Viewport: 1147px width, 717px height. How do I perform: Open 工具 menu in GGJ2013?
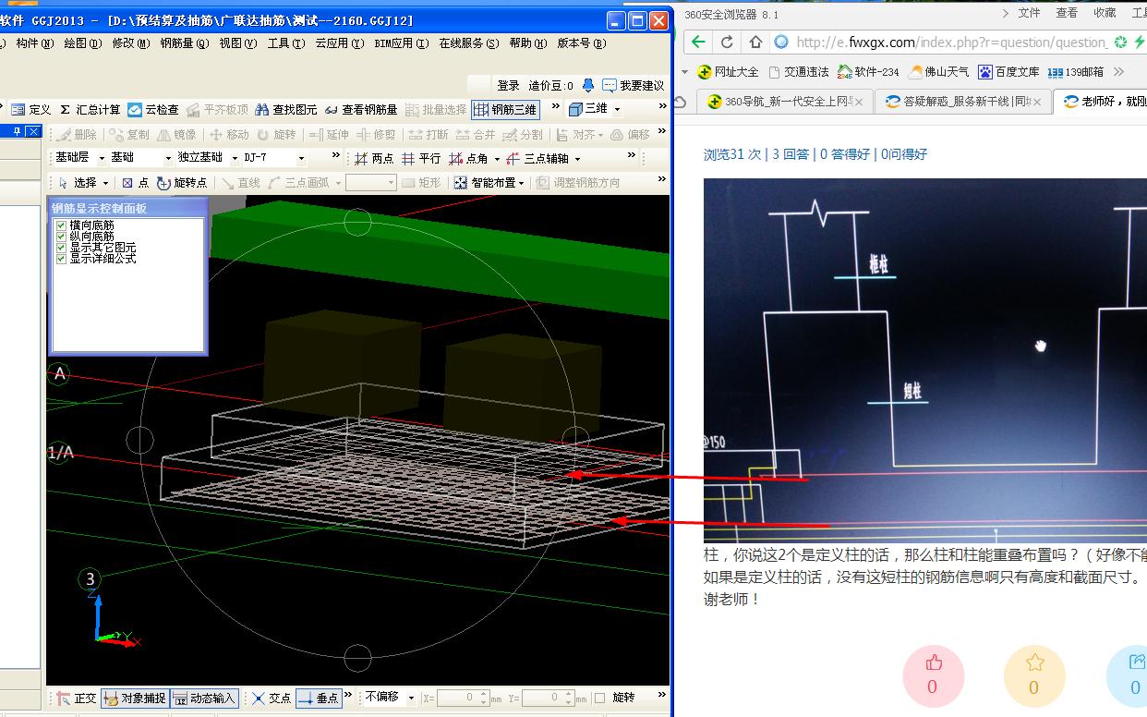(x=285, y=43)
